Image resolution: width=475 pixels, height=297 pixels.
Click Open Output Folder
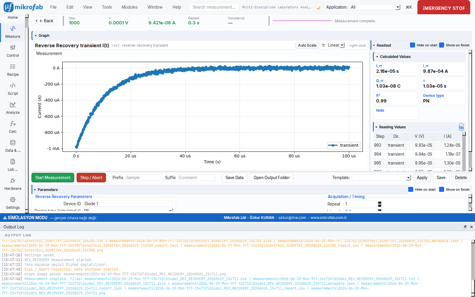click(x=272, y=178)
